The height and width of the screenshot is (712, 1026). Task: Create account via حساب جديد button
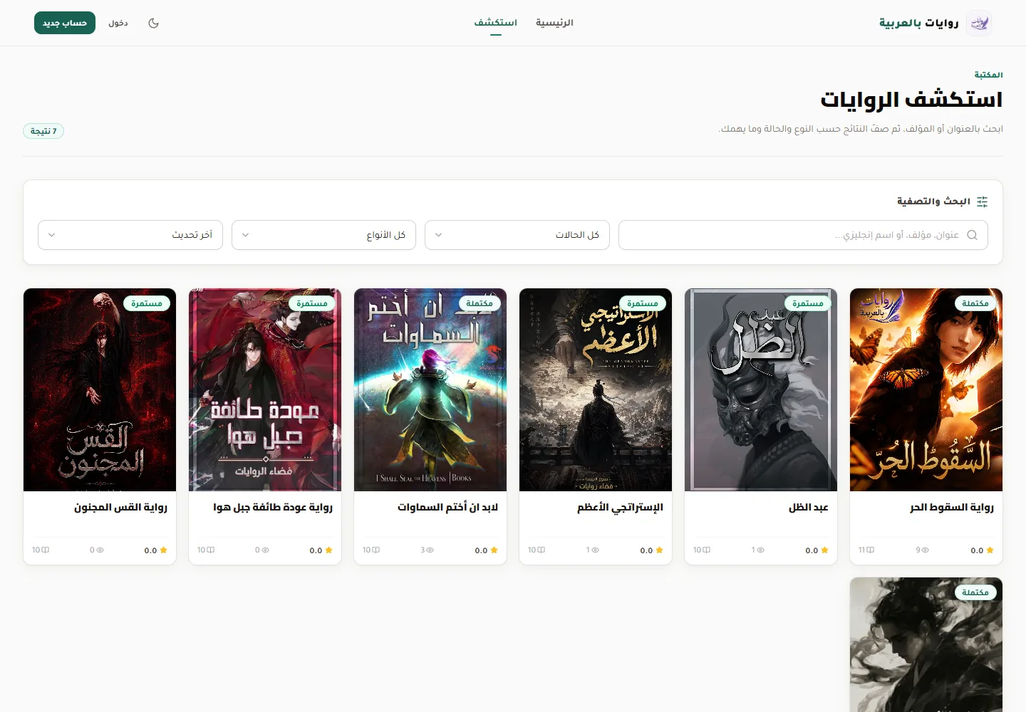(65, 23)
